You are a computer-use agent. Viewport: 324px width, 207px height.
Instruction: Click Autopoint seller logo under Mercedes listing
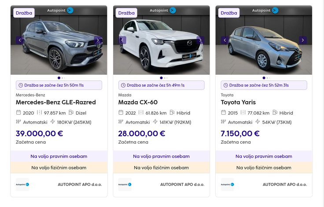[x=22, y=185]
